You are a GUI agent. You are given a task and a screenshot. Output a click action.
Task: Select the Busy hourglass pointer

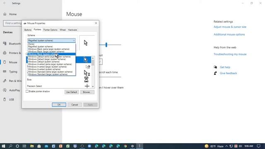(86, 79)
